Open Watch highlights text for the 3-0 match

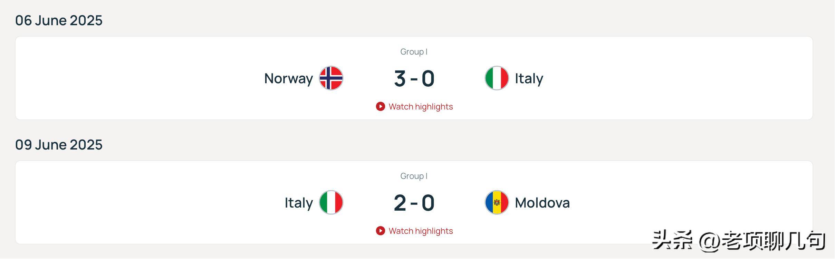click(420, 107)
